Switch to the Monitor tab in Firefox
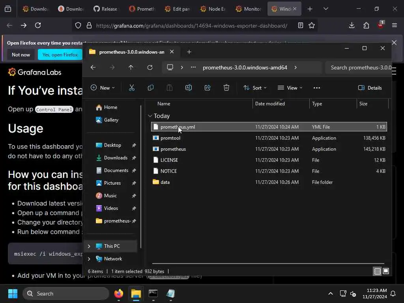404x303 pixels. click(x=249, y=9)
